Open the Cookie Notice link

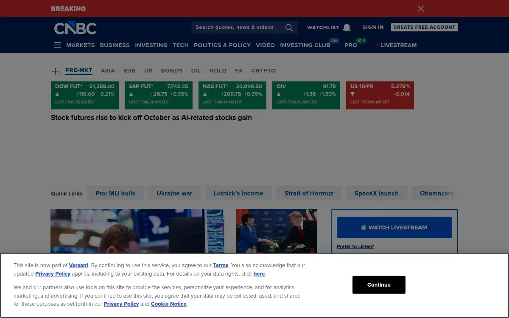[169, 304]
